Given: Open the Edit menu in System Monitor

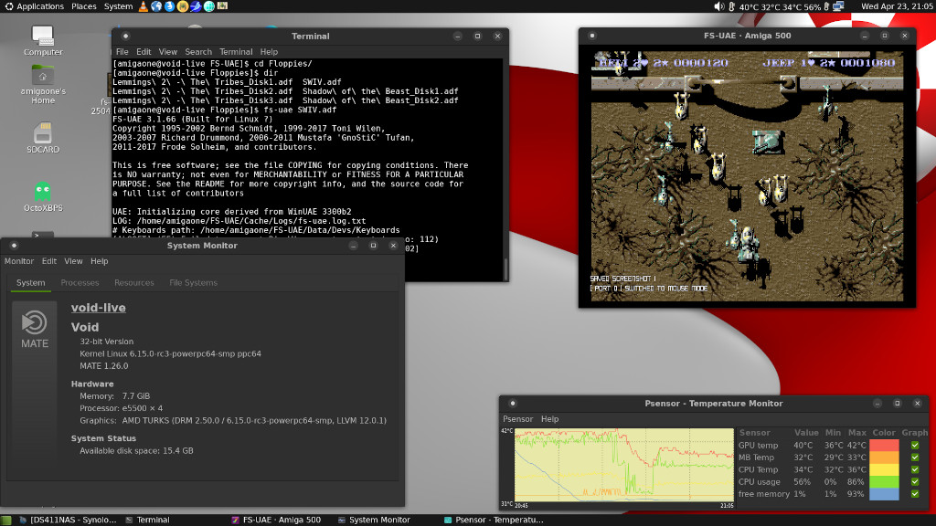Looking at the screenshot, I should tap(49, 261).
